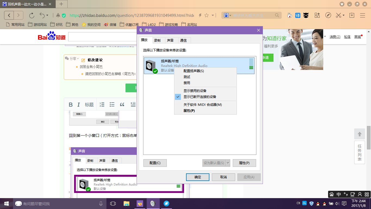Image resolution: width=371 pixels, height=209 pixels.
Task: Open the browser translate extension icon
Action: 298,15
